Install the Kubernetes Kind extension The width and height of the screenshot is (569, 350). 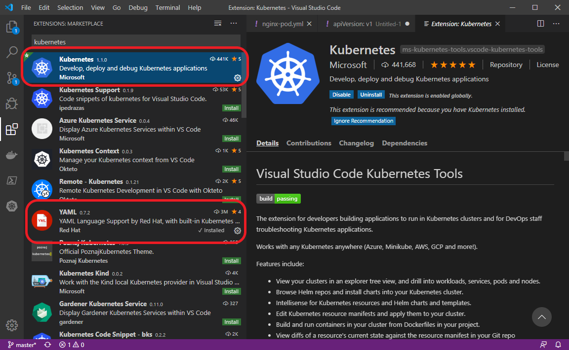point(231,291)
